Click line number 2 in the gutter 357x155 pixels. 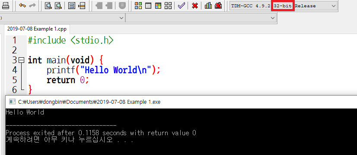click(x=15, y=50)
